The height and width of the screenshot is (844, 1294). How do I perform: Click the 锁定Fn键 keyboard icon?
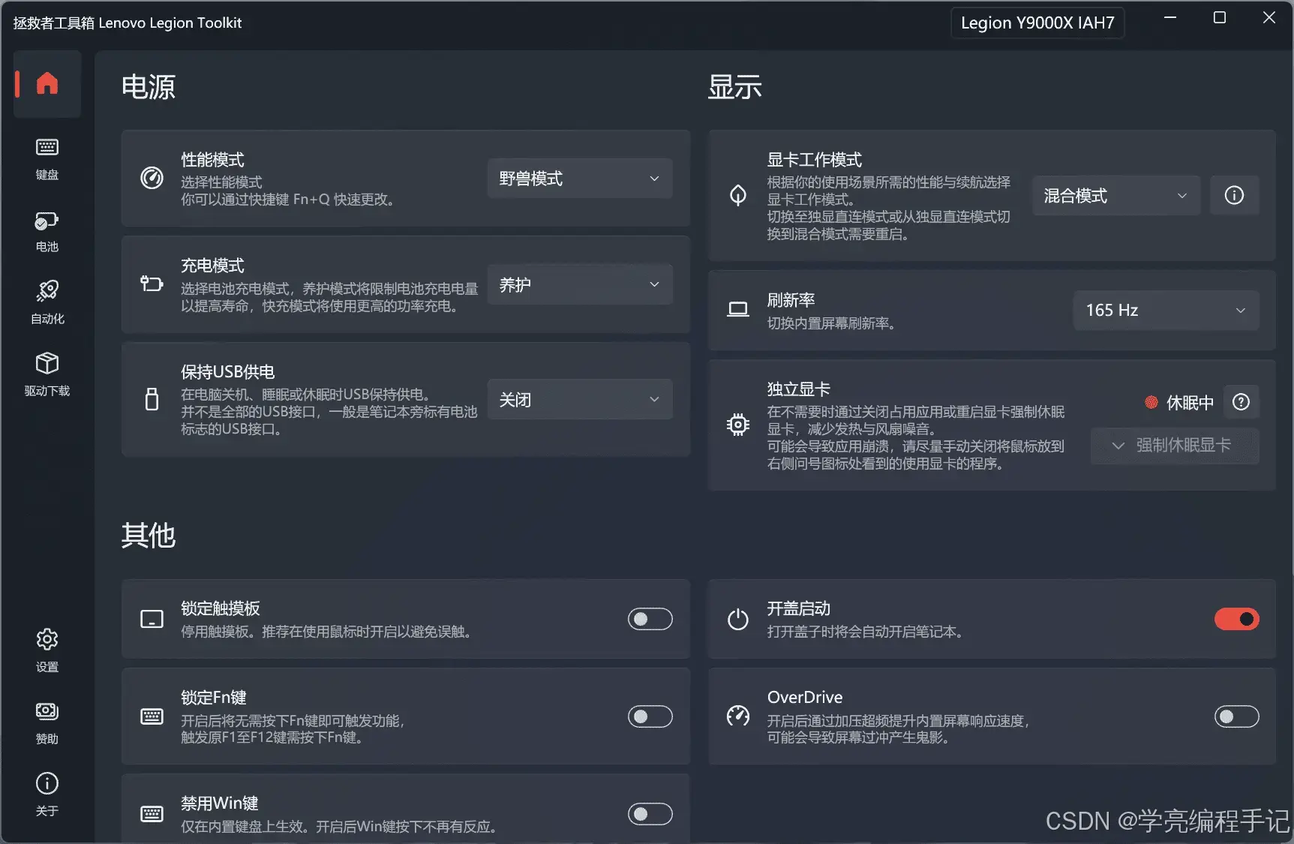pos(152,716)
